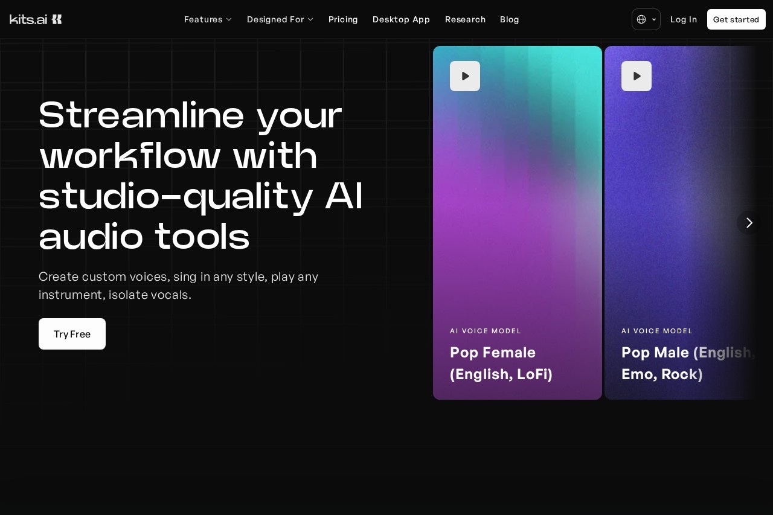Click the Get started button
773x515 pixels.
coord(736,19)
